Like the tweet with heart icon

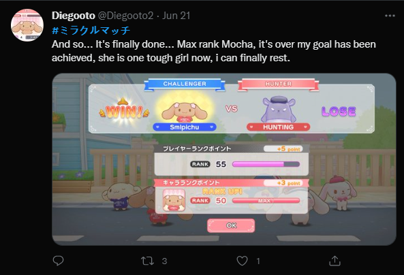pos(242,261)
